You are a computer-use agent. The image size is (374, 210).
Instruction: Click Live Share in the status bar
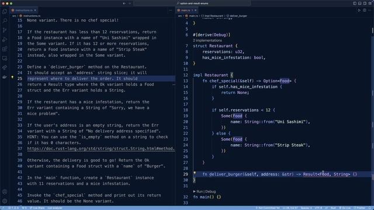pos(37,208)
